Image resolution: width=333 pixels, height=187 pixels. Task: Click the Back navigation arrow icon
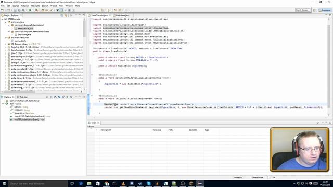120,10
